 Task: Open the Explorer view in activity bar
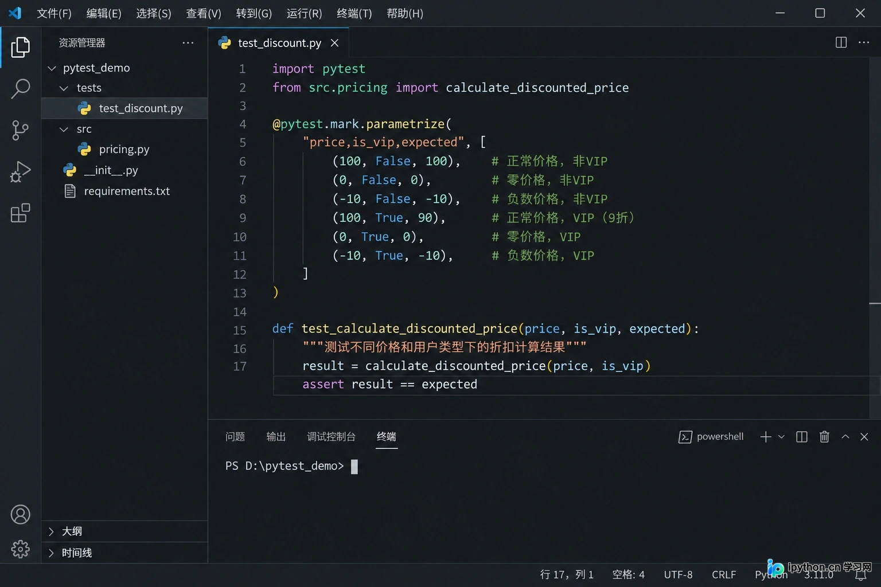coord(20,47)
